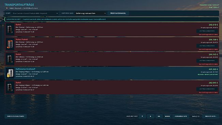Viewport: 222px width, 125px height.
Task: Pause the game time
Action: pos(142,116)
